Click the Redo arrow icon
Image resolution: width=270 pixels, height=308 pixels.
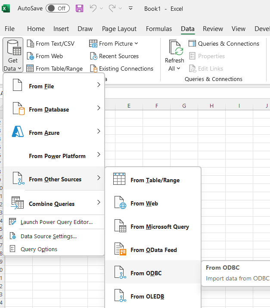point(112,9)
